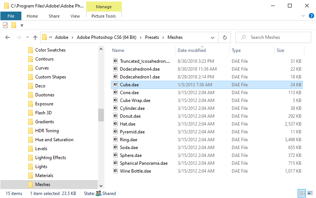
Task: Select the Cylinder.dae file icon
Action: tap(115, 108)
